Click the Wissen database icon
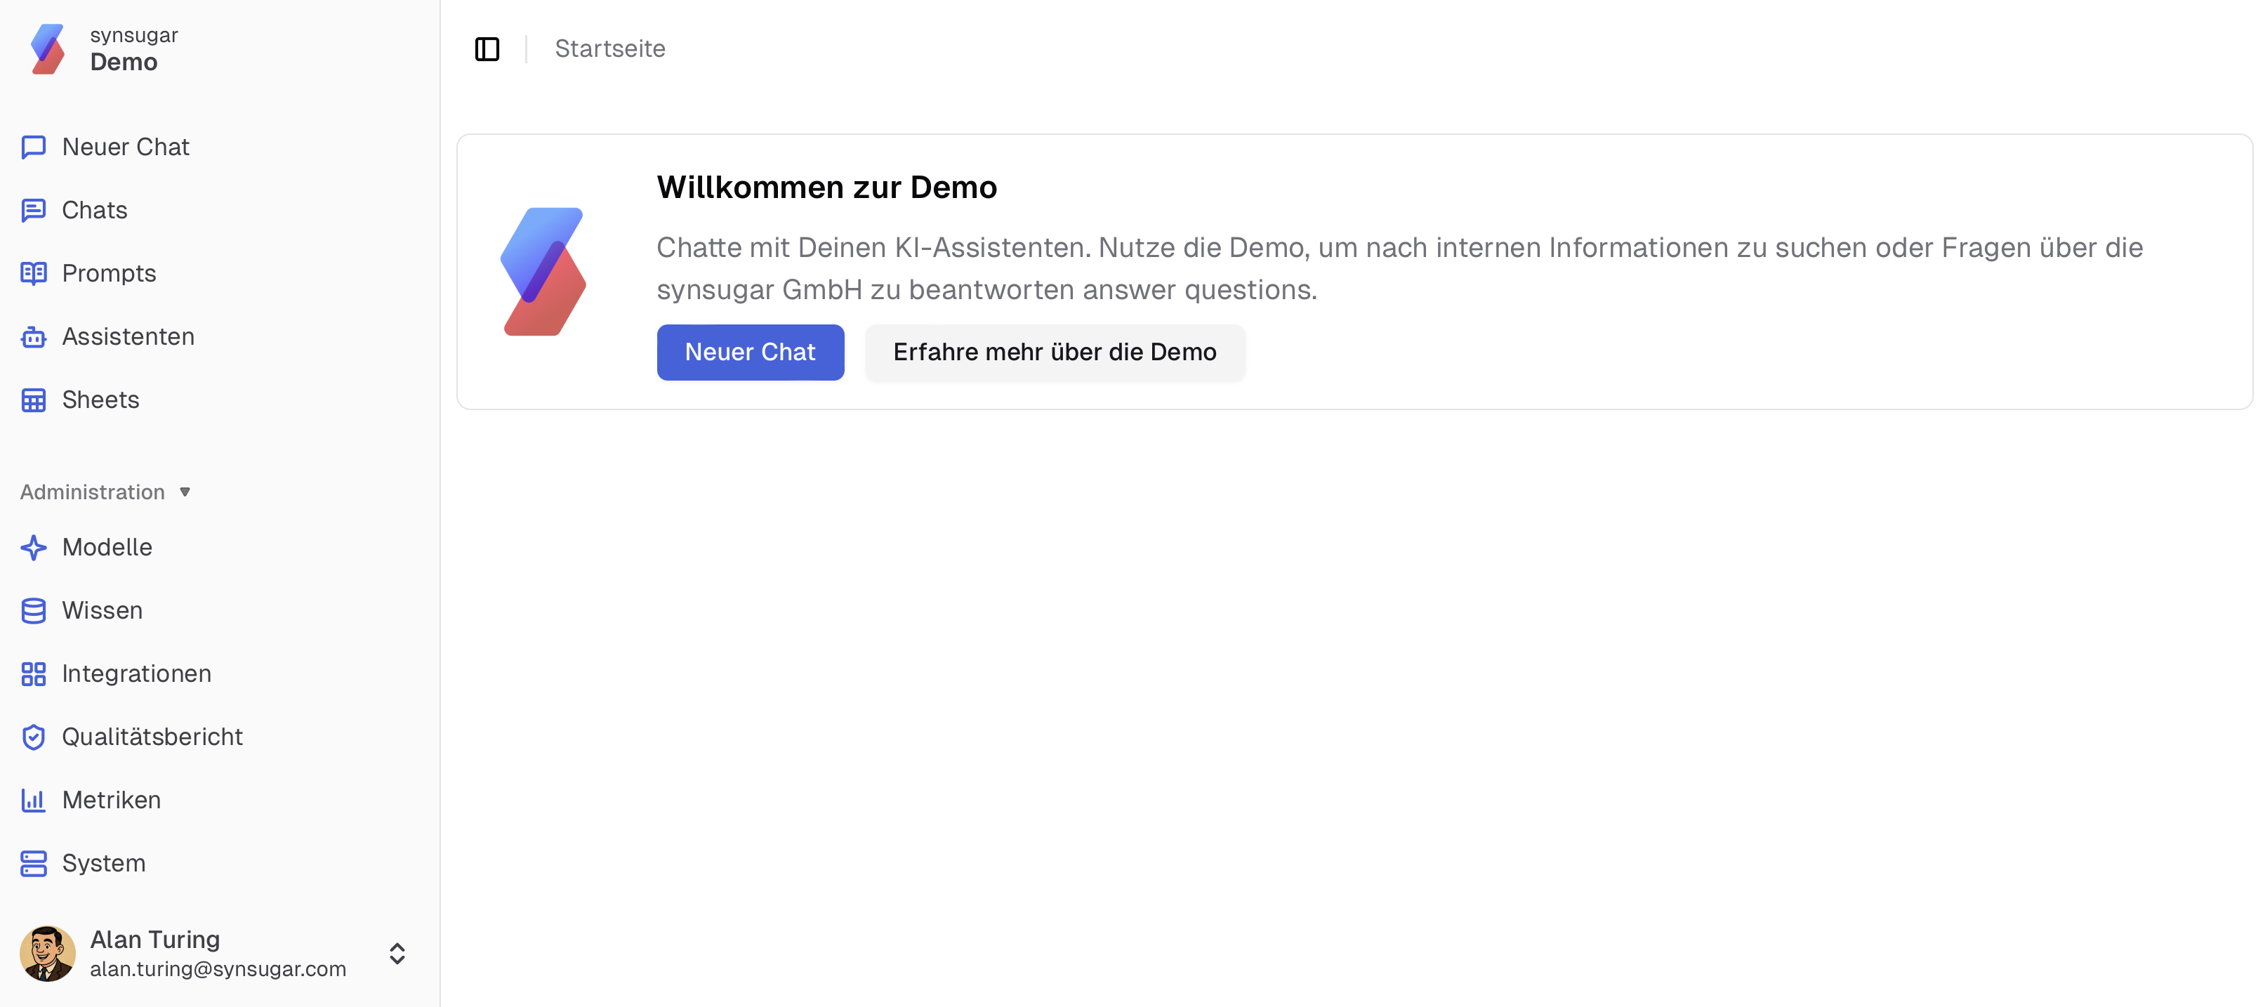 (33, 611)
